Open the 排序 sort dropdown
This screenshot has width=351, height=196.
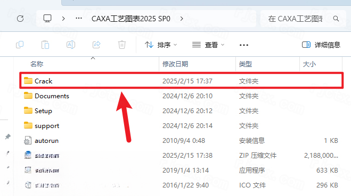[161, 45]
